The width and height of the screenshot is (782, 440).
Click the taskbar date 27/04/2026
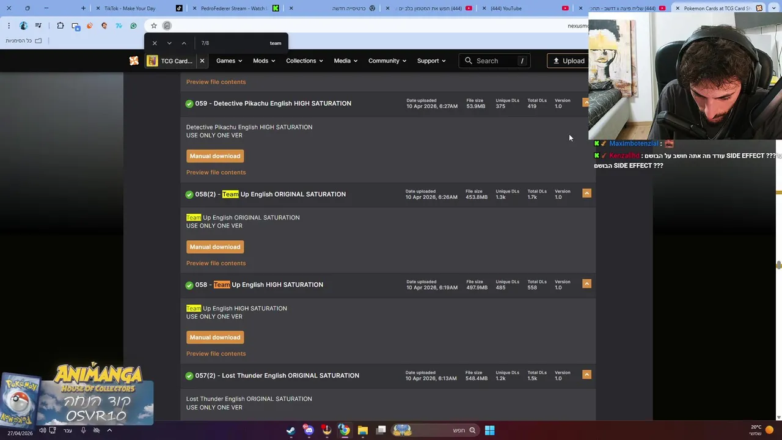[20, 433]
